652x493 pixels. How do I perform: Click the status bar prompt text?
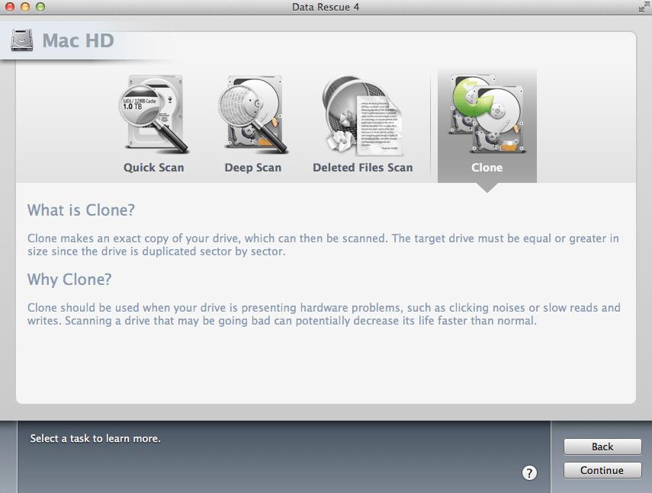coord(95,438)
